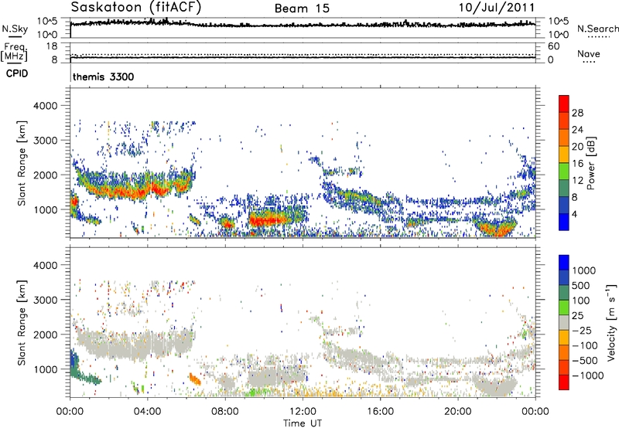Image resolution: width=619 pixels, height=428 pixels.
Task: Click the 3000 tick on velocity panel axis
Action: click(x=46, y=300)
